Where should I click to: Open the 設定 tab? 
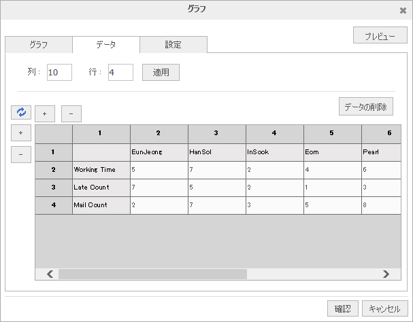[173, 45]
